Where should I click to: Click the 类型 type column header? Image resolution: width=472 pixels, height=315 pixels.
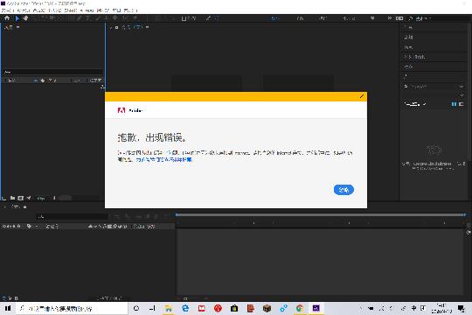coord(52,80)
